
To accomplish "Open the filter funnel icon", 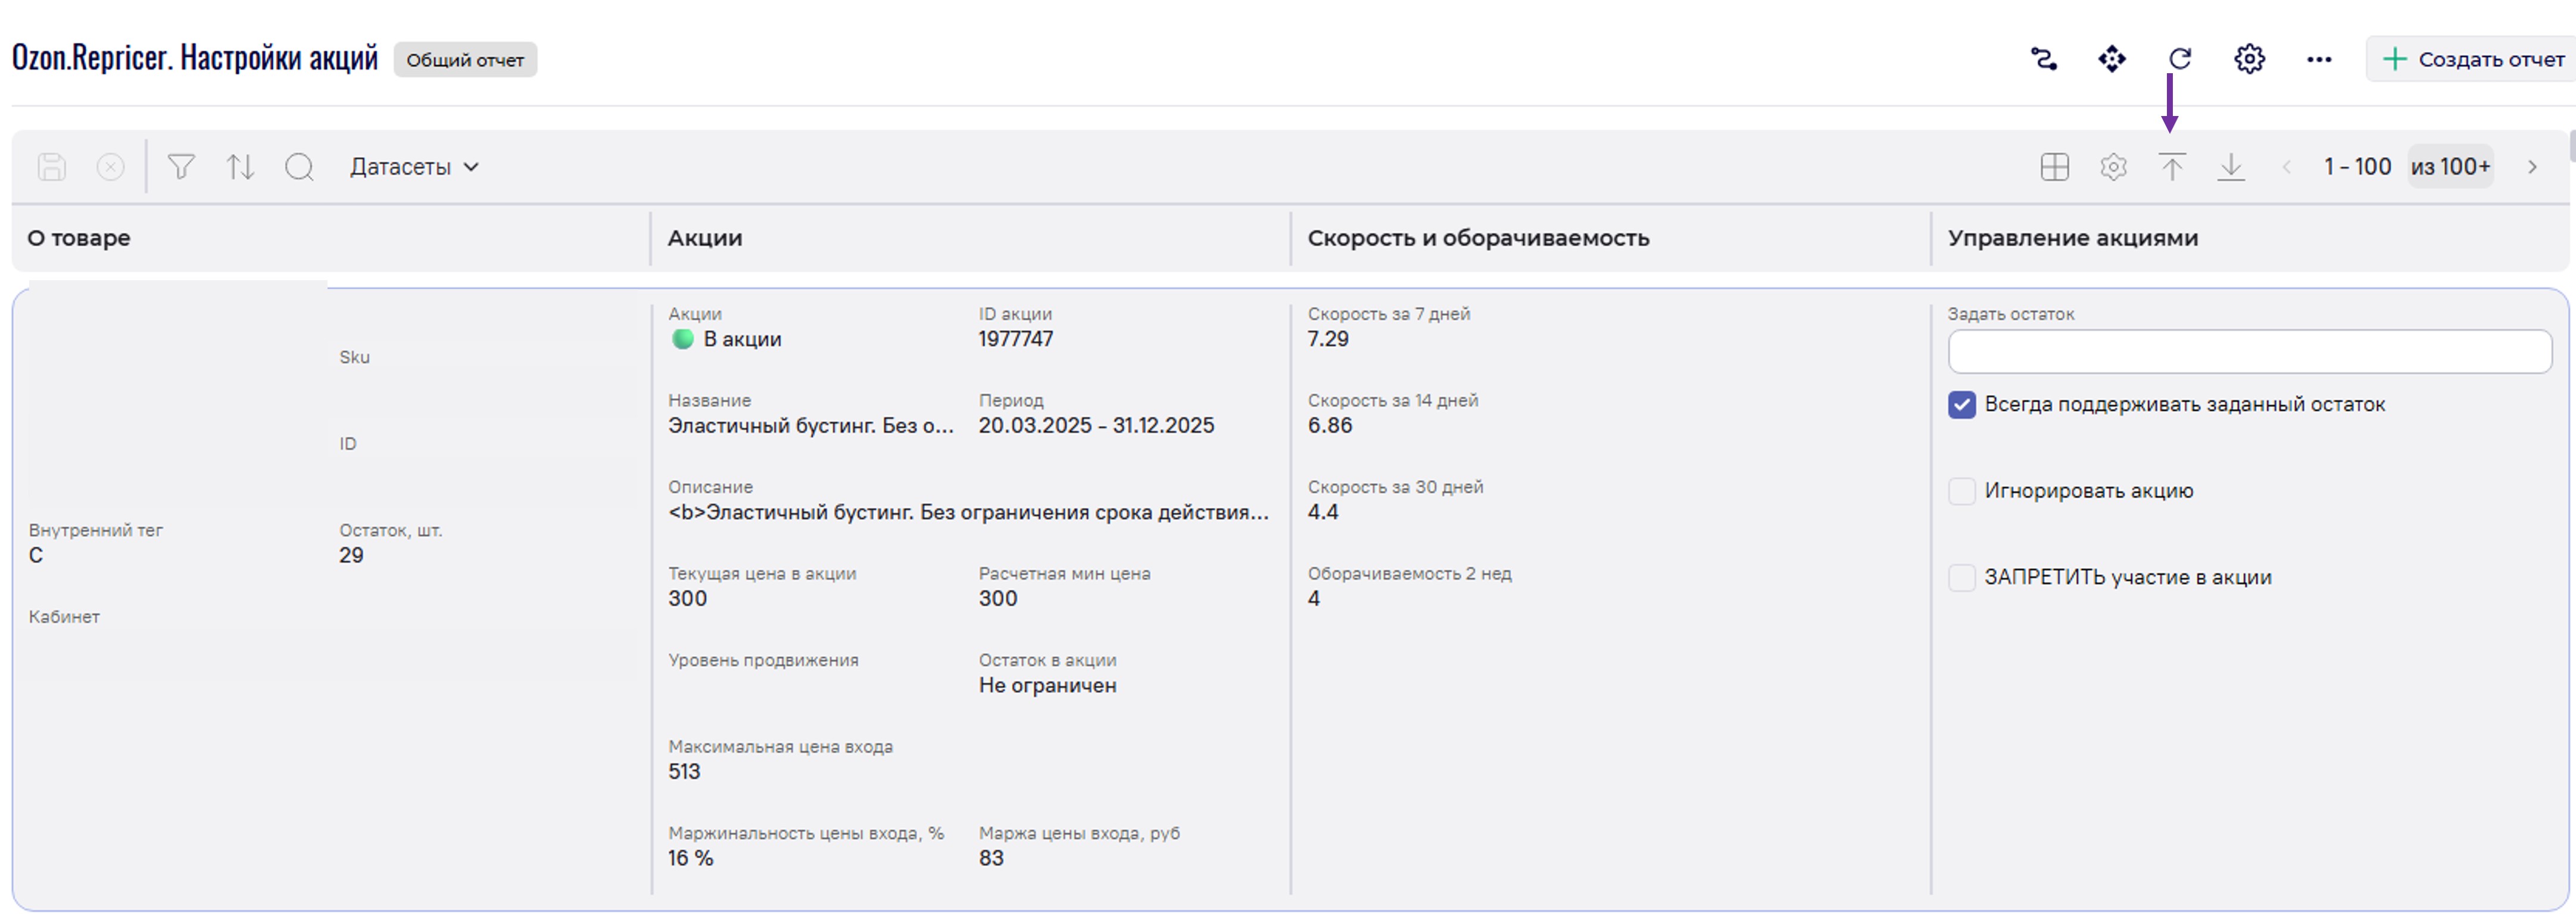I will tap(181, 167).
